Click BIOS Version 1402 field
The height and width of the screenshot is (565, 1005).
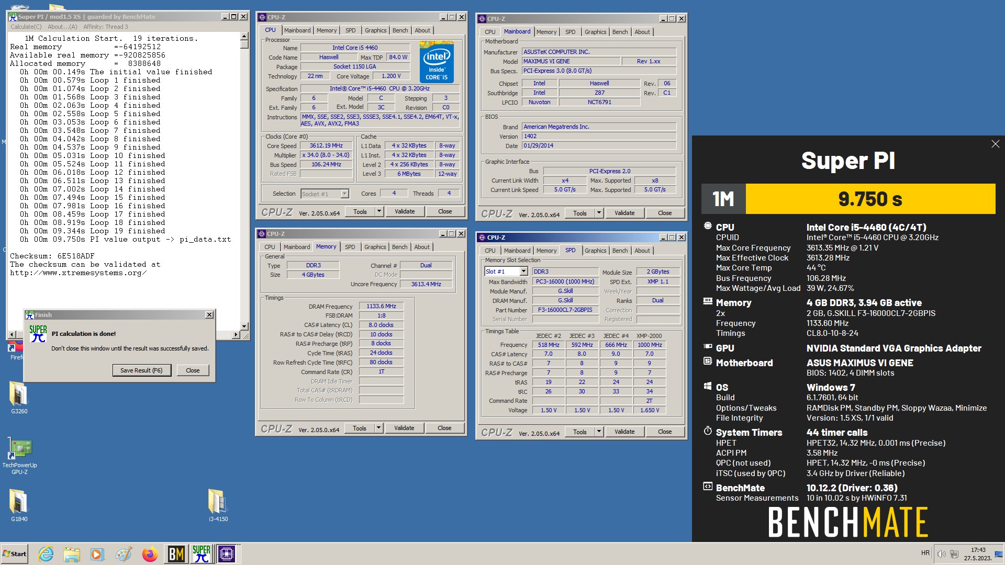click(599, 136)
